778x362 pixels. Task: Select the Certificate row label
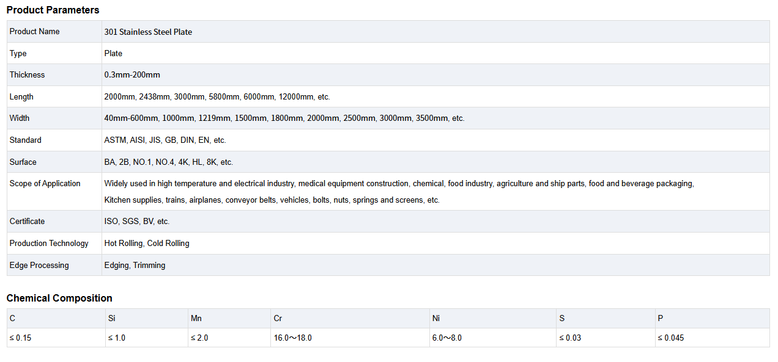27,221
